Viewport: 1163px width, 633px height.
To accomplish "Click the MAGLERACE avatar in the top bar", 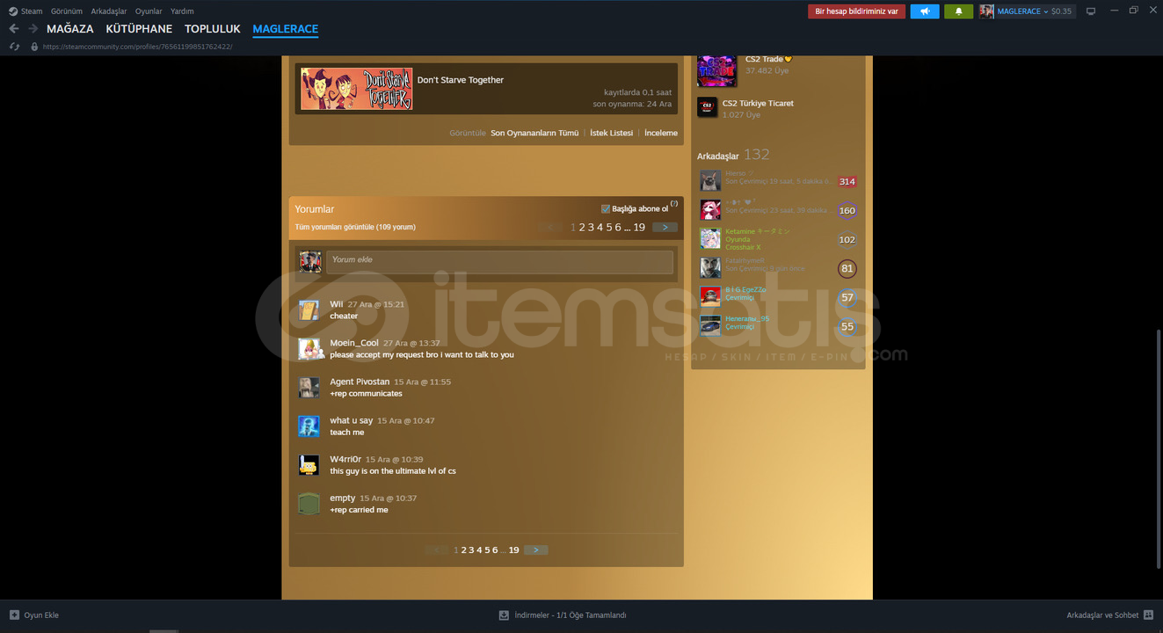I will (987, 11).
